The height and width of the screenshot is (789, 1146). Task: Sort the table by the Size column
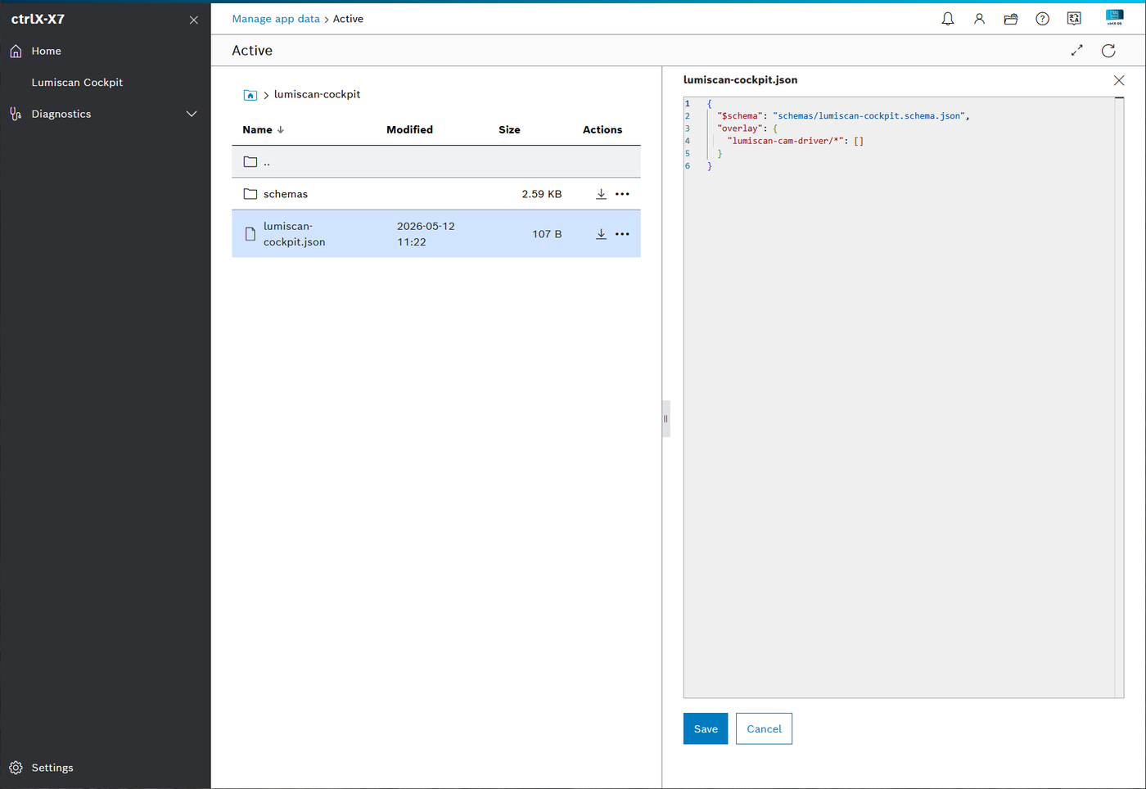(509, 130)
